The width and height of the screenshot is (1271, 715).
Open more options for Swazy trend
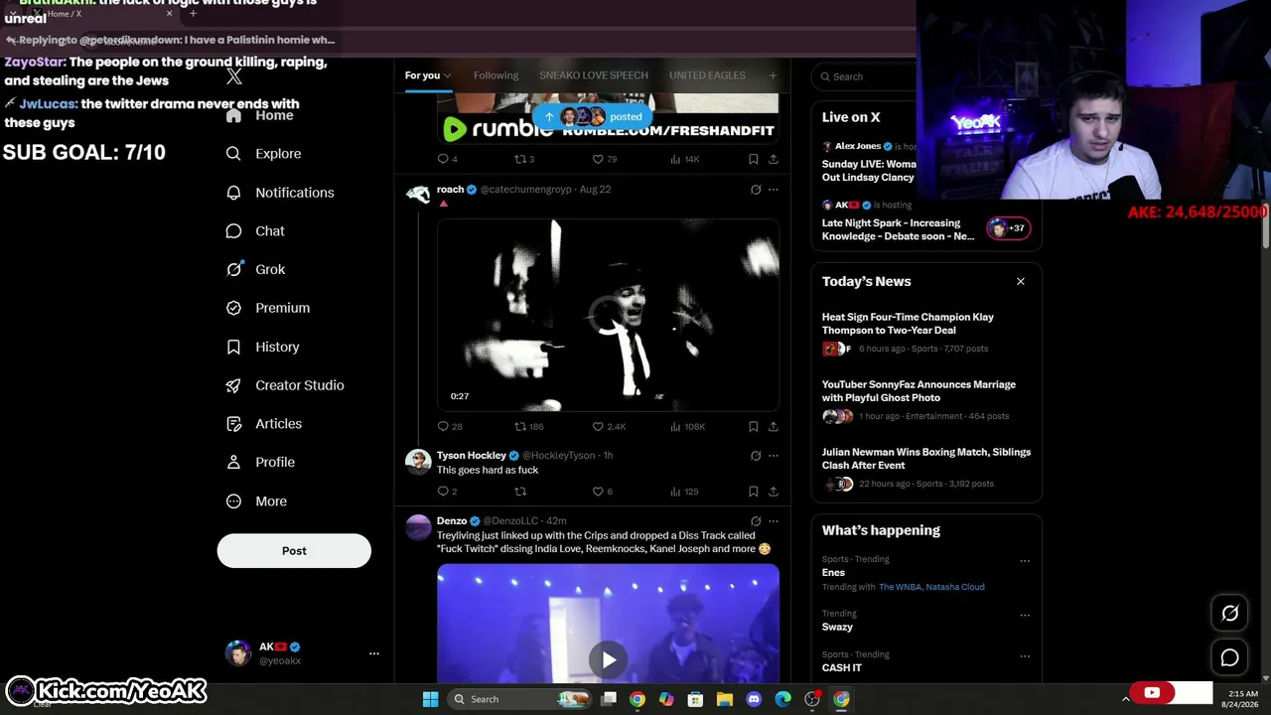(1025, 615)
